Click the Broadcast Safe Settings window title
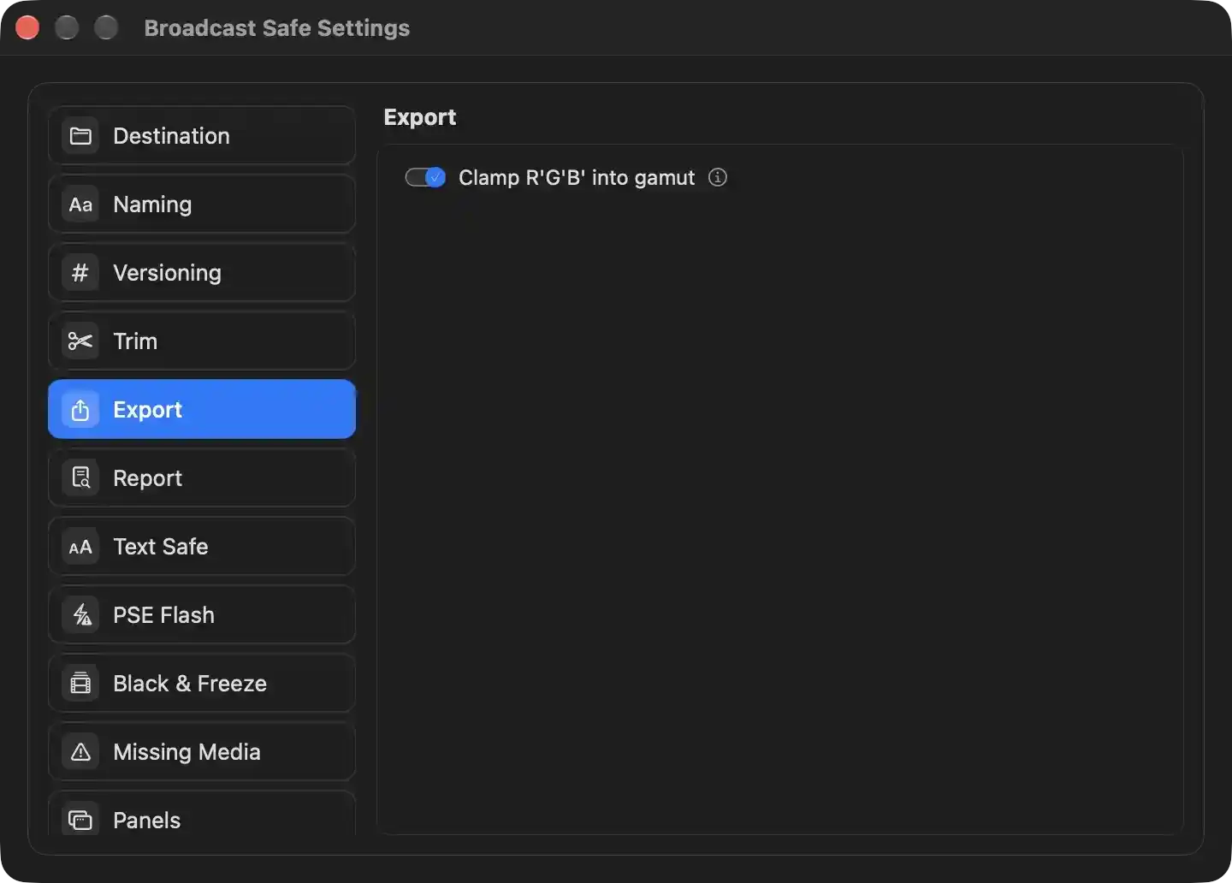 [277, 28]
